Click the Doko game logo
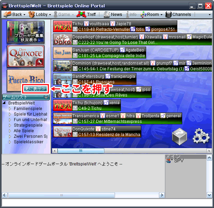 coord(63,39)
